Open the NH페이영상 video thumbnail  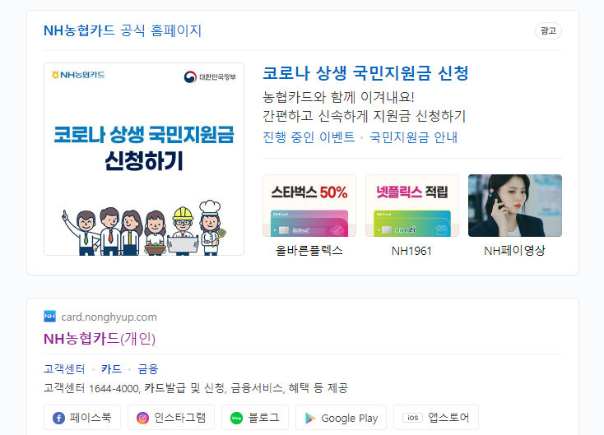(515, 206)
